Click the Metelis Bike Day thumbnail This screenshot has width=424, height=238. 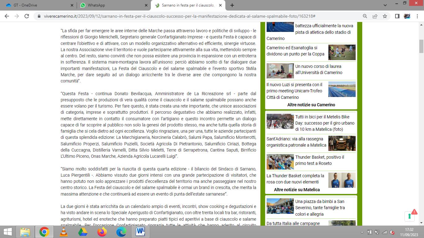[x=280, y=121]
